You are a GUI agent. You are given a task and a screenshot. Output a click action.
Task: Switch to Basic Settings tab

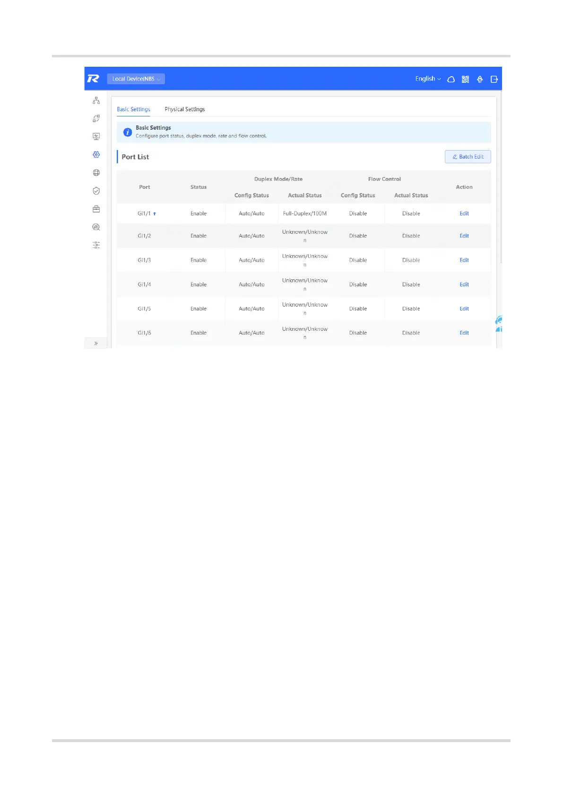pos(134,109)
